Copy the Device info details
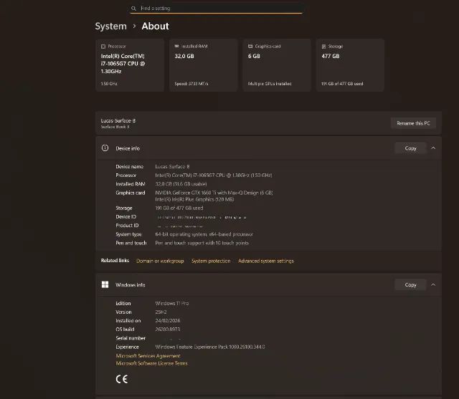 [x=410, y=148]
